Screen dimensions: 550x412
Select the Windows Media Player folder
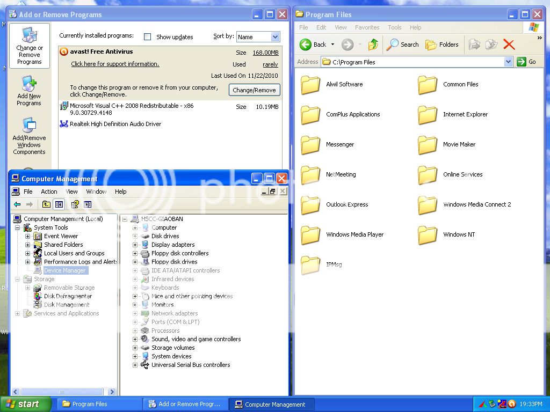(x=342, y=235)
